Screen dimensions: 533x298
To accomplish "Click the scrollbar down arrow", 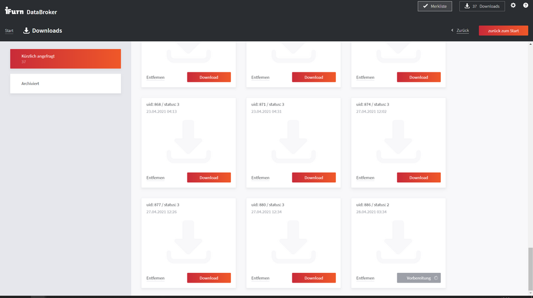I will pos(530,293).
